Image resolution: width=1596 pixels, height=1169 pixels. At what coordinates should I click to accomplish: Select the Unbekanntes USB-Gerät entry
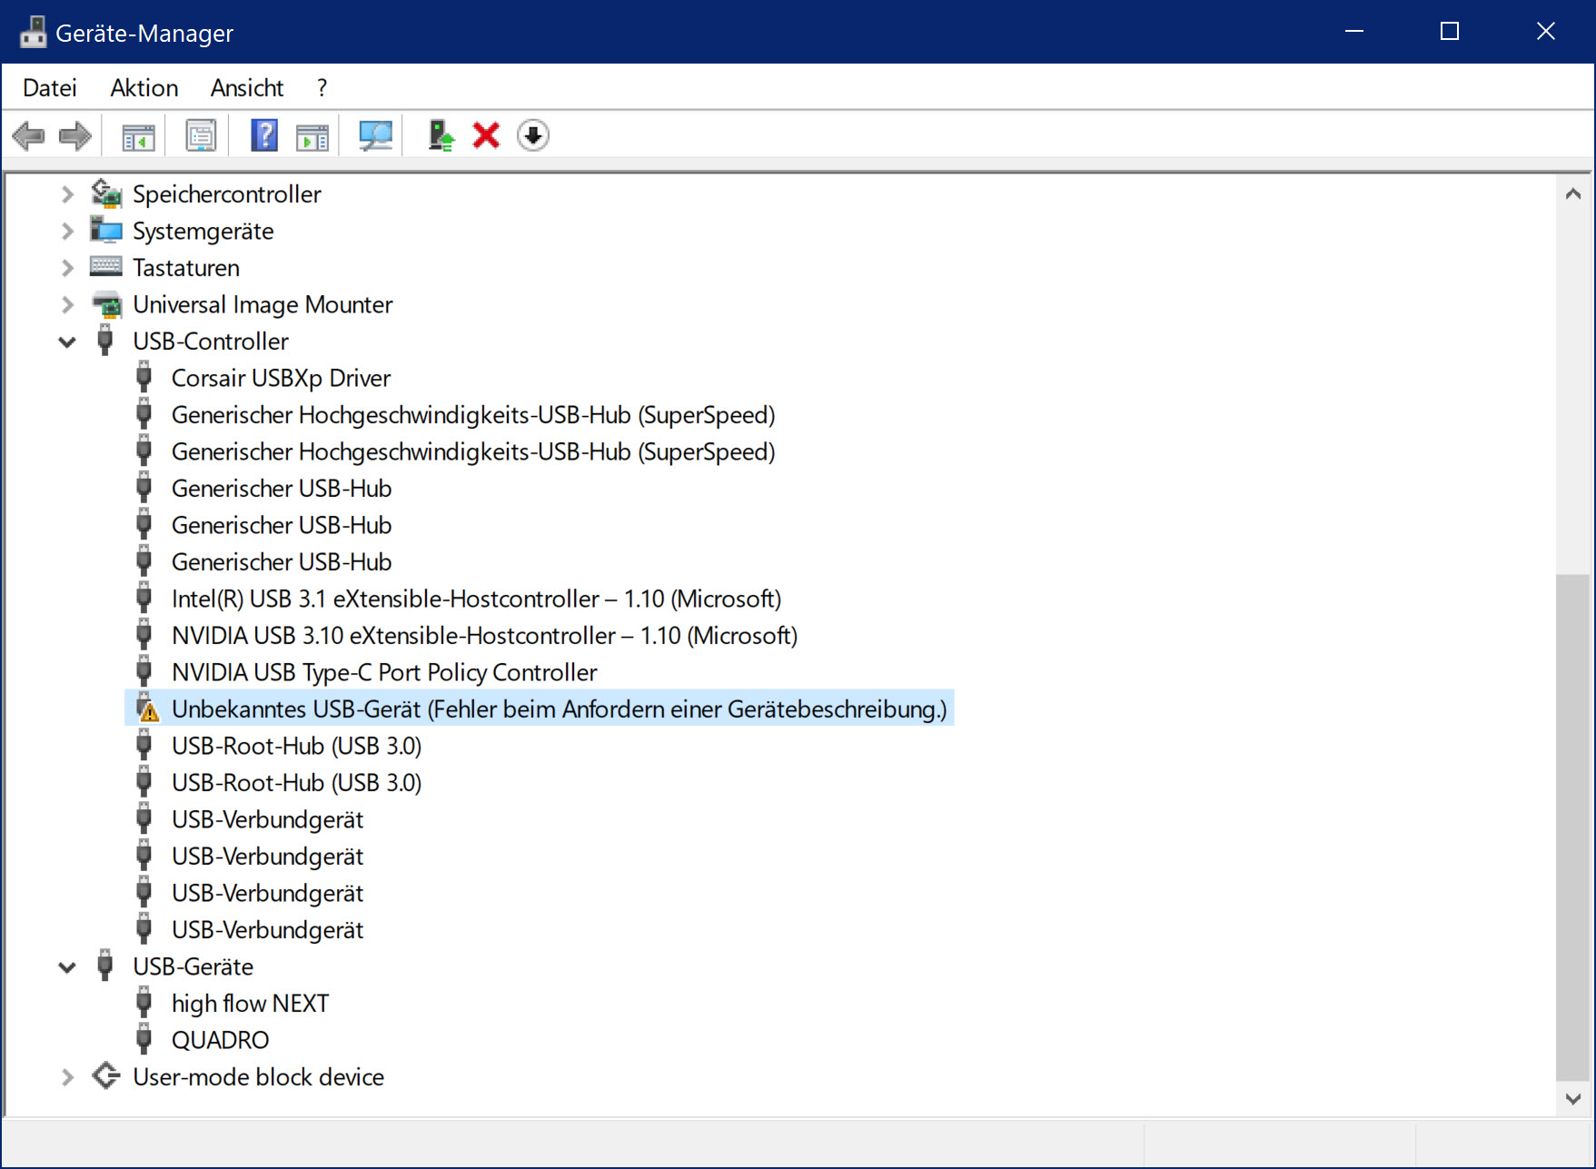pos(558,709)
